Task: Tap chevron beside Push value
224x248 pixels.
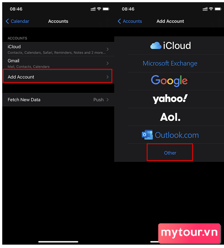Action: point(108,100)
